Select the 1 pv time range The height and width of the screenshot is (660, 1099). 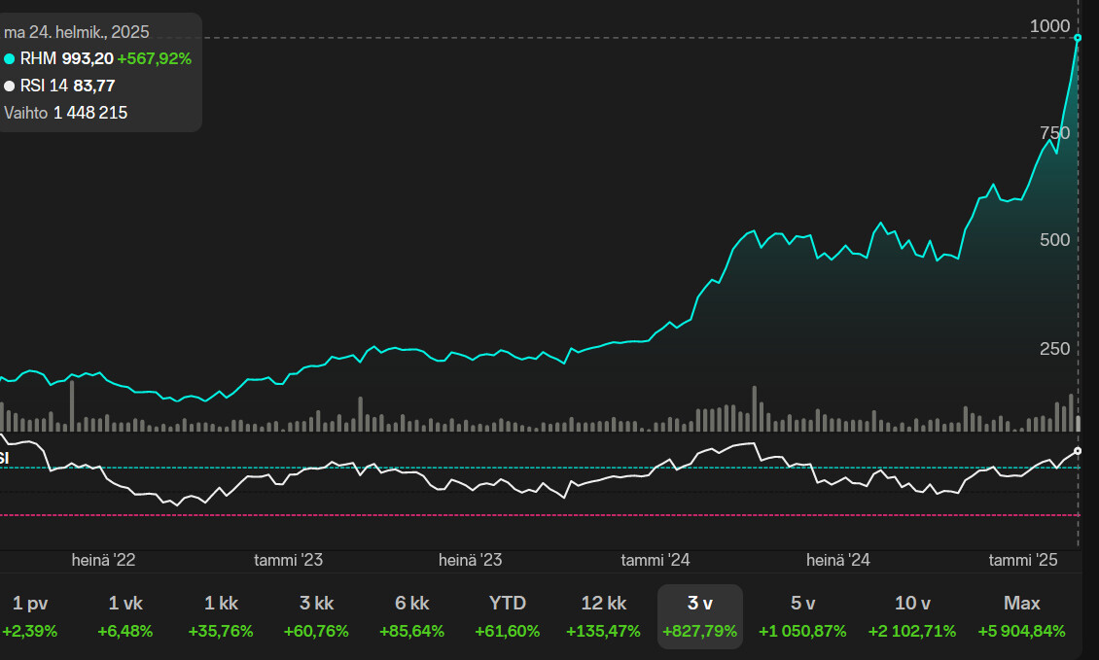click(x=30, y=616)
